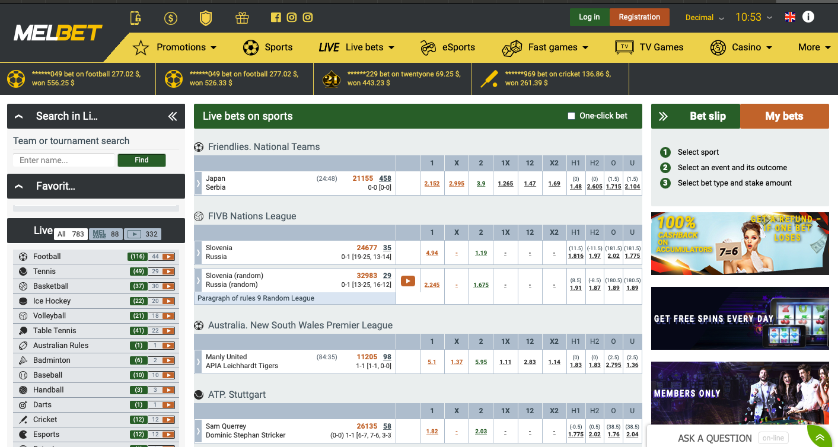Collapse the Favorites panel
The height and width of the screenshot is (447, 838).
(19, 187)
